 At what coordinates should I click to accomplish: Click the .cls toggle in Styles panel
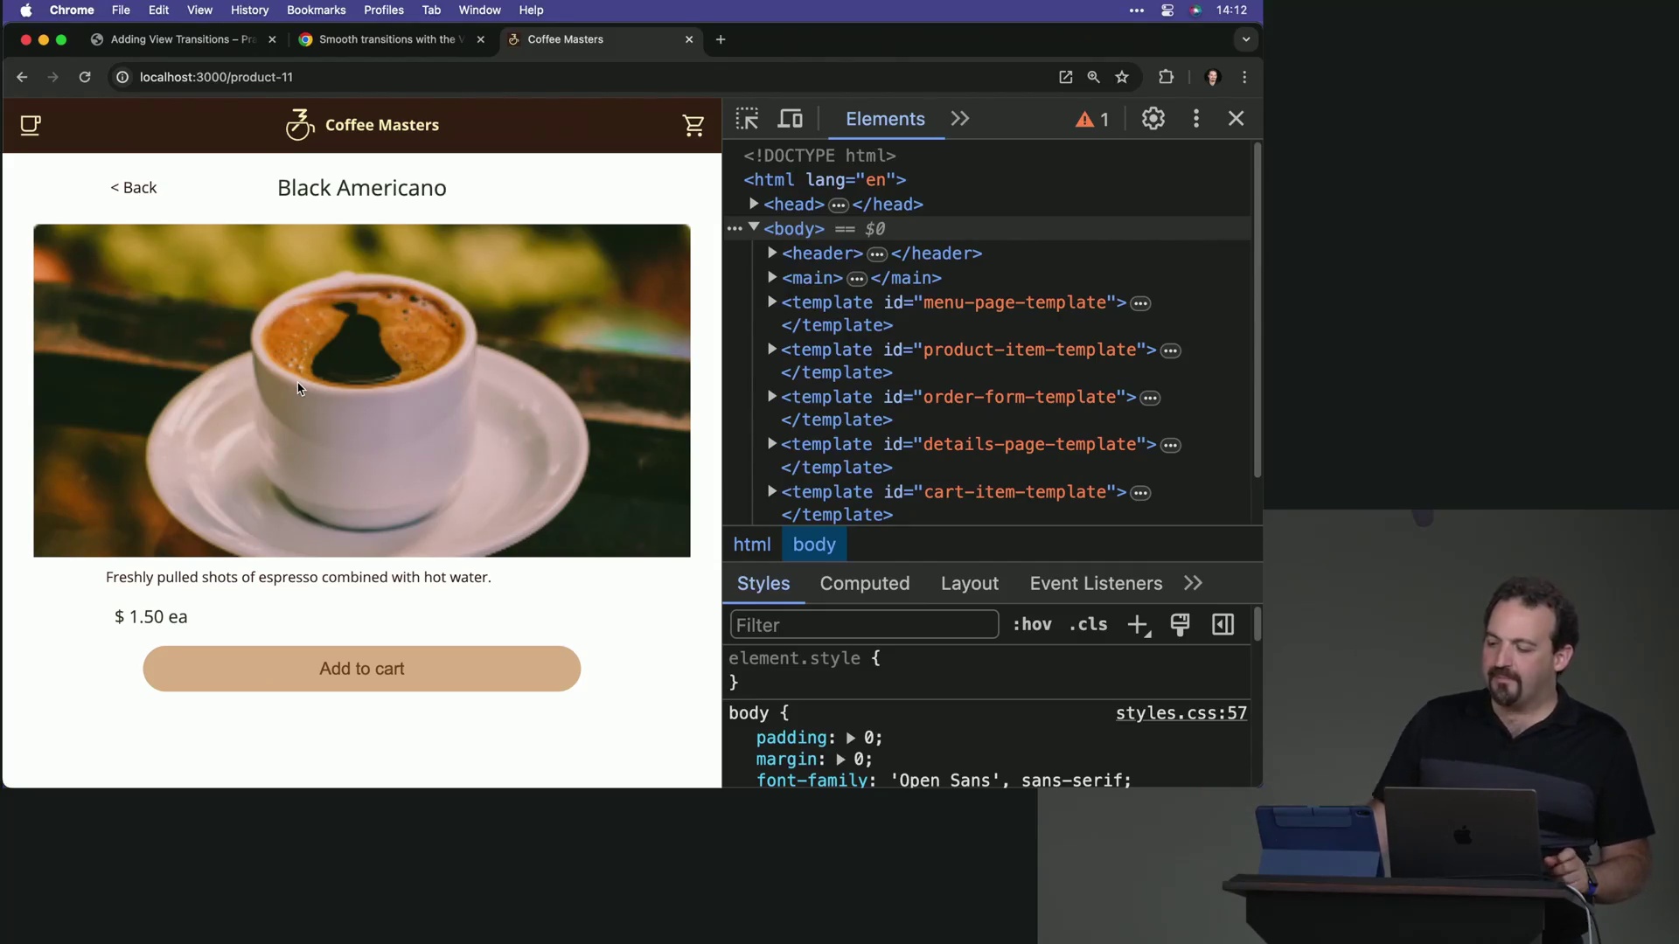(x=1086, y=623)
